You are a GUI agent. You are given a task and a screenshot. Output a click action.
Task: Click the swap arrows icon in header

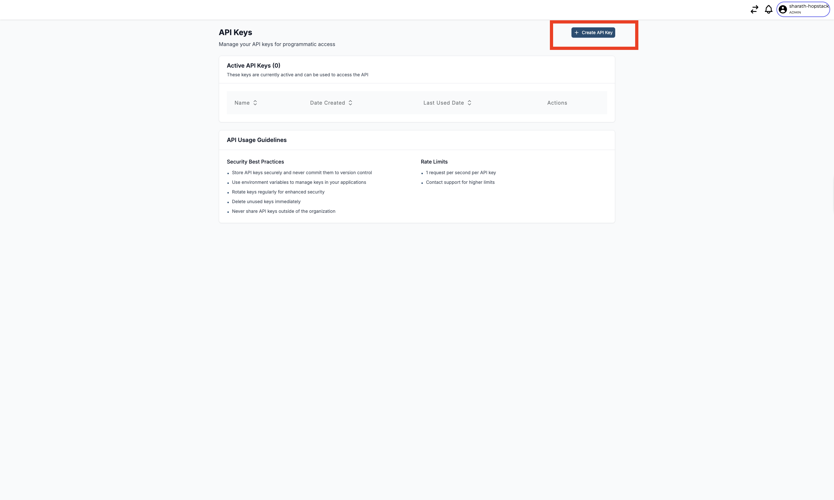click(754, 9)
